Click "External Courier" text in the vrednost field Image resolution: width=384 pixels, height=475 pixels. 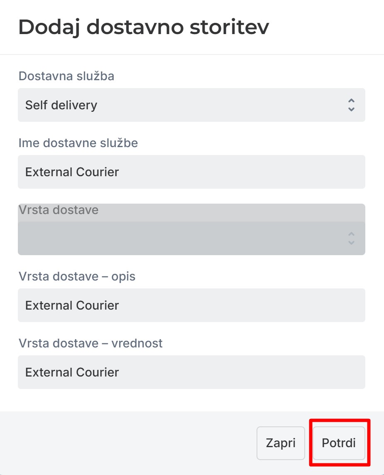pos(72,372)
